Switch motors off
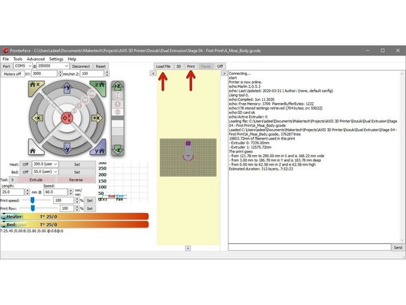The height and width of the screenshot is (305, 406). click(12, 74)
